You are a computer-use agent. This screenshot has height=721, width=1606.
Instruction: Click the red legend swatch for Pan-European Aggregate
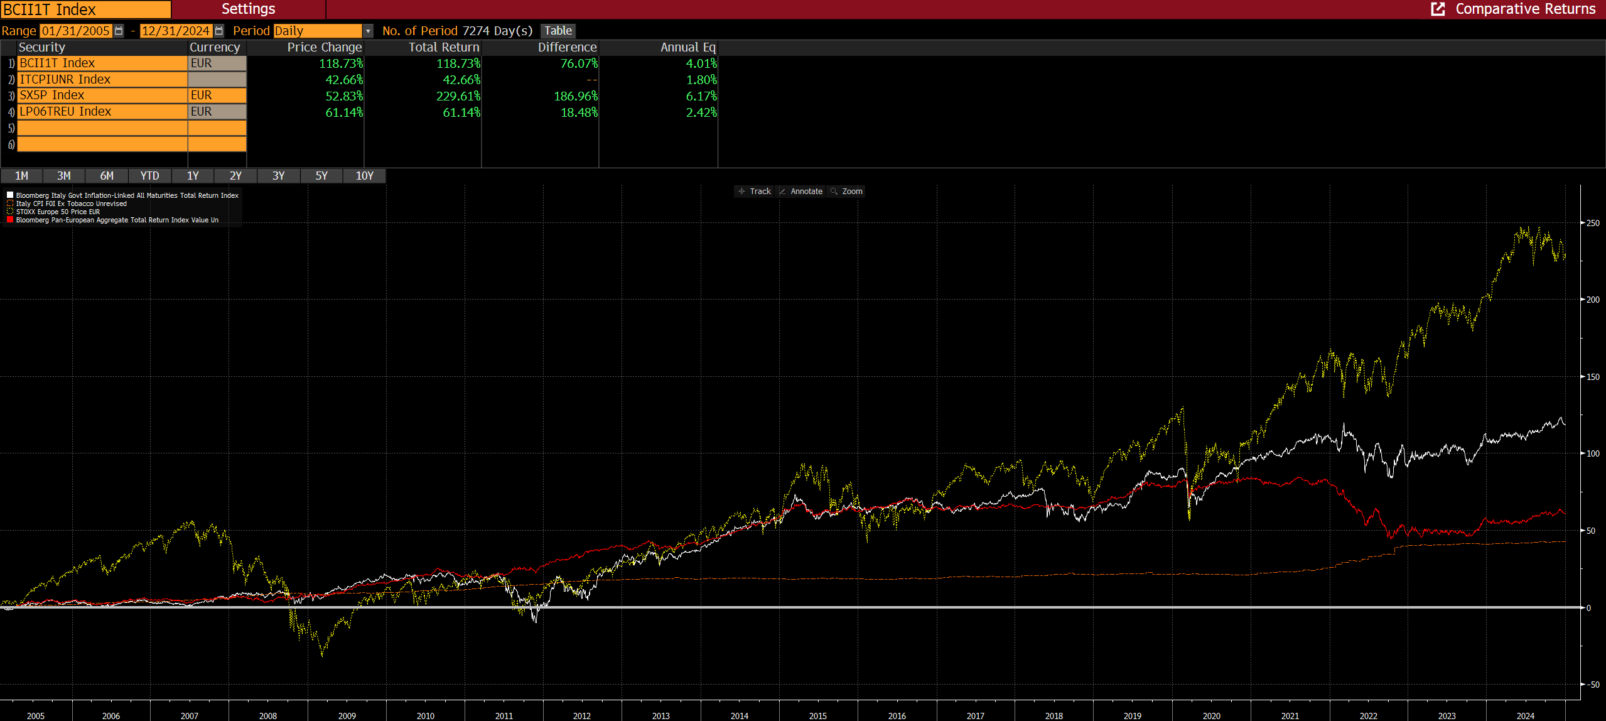10,220
